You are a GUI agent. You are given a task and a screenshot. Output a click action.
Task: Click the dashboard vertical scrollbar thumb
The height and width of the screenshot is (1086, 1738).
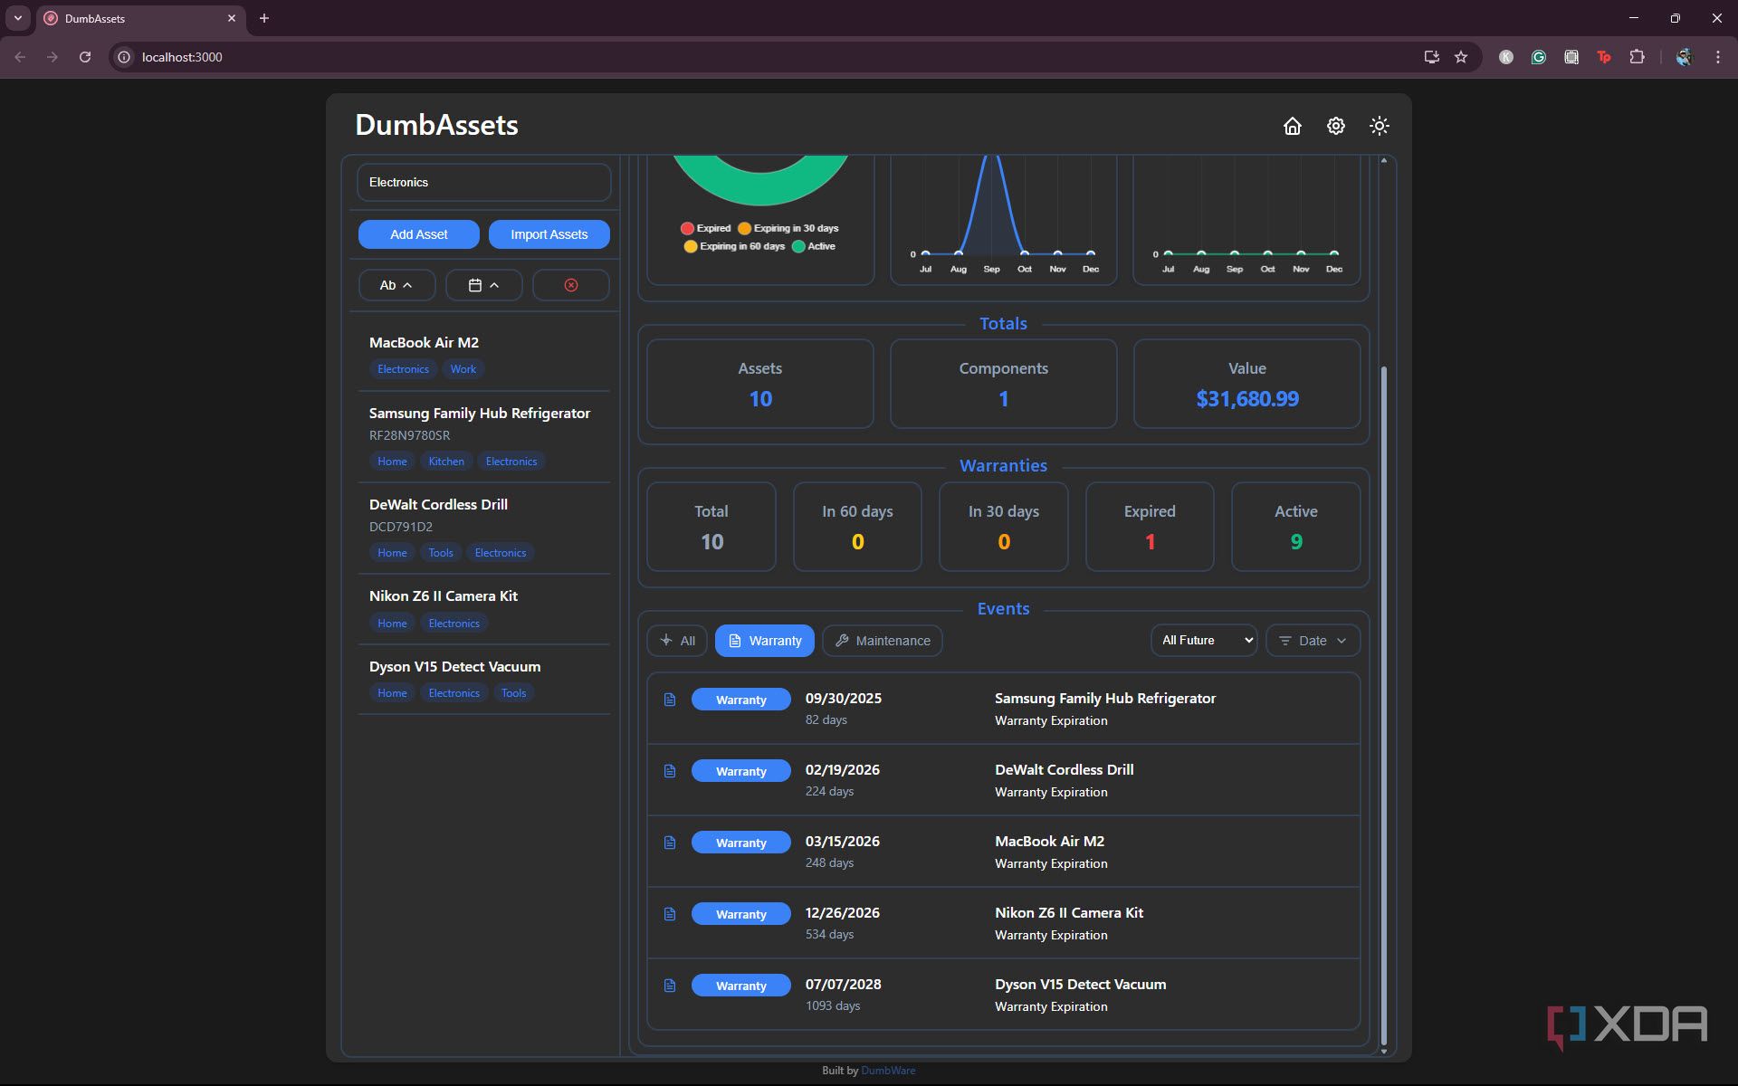tap(1383, 706)
